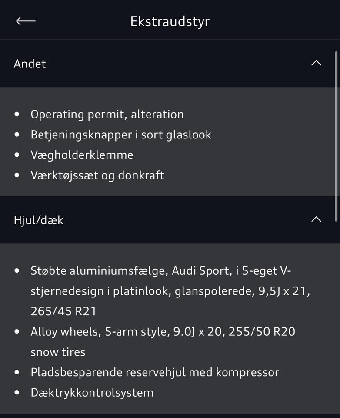The image size is (340, 418).
Task: Click the bullet beside Vægholderklemme
Action: tap(17, 155)
